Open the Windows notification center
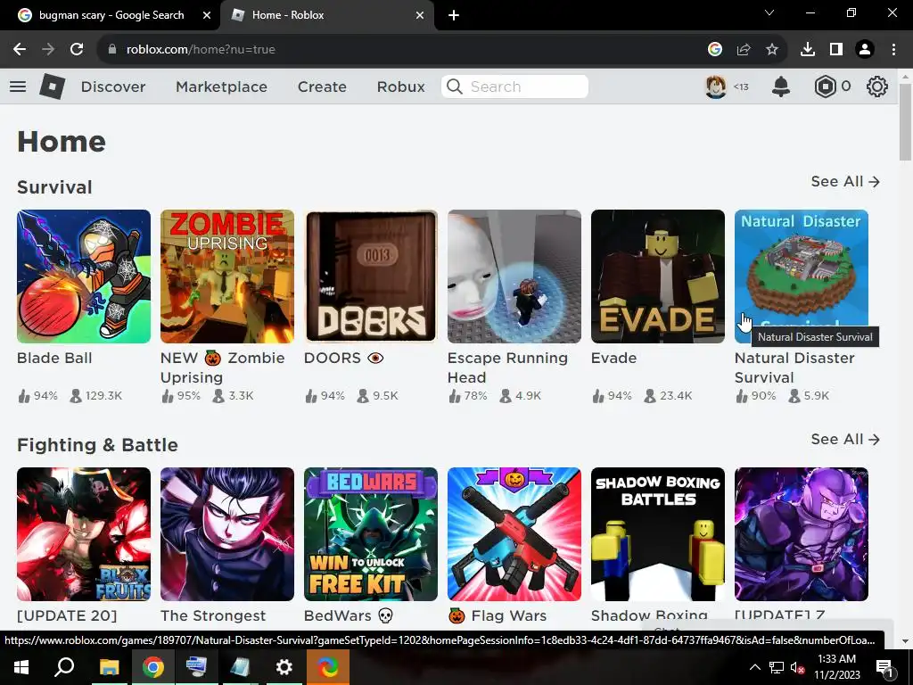The width and height of the screenshot is (913, 685). coord(884,667)
